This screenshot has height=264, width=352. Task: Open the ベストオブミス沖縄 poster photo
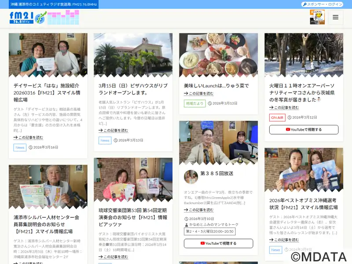pos(304,170)
